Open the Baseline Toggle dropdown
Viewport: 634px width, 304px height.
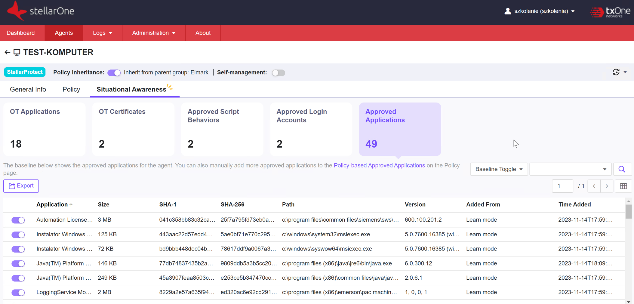point(498,169)
